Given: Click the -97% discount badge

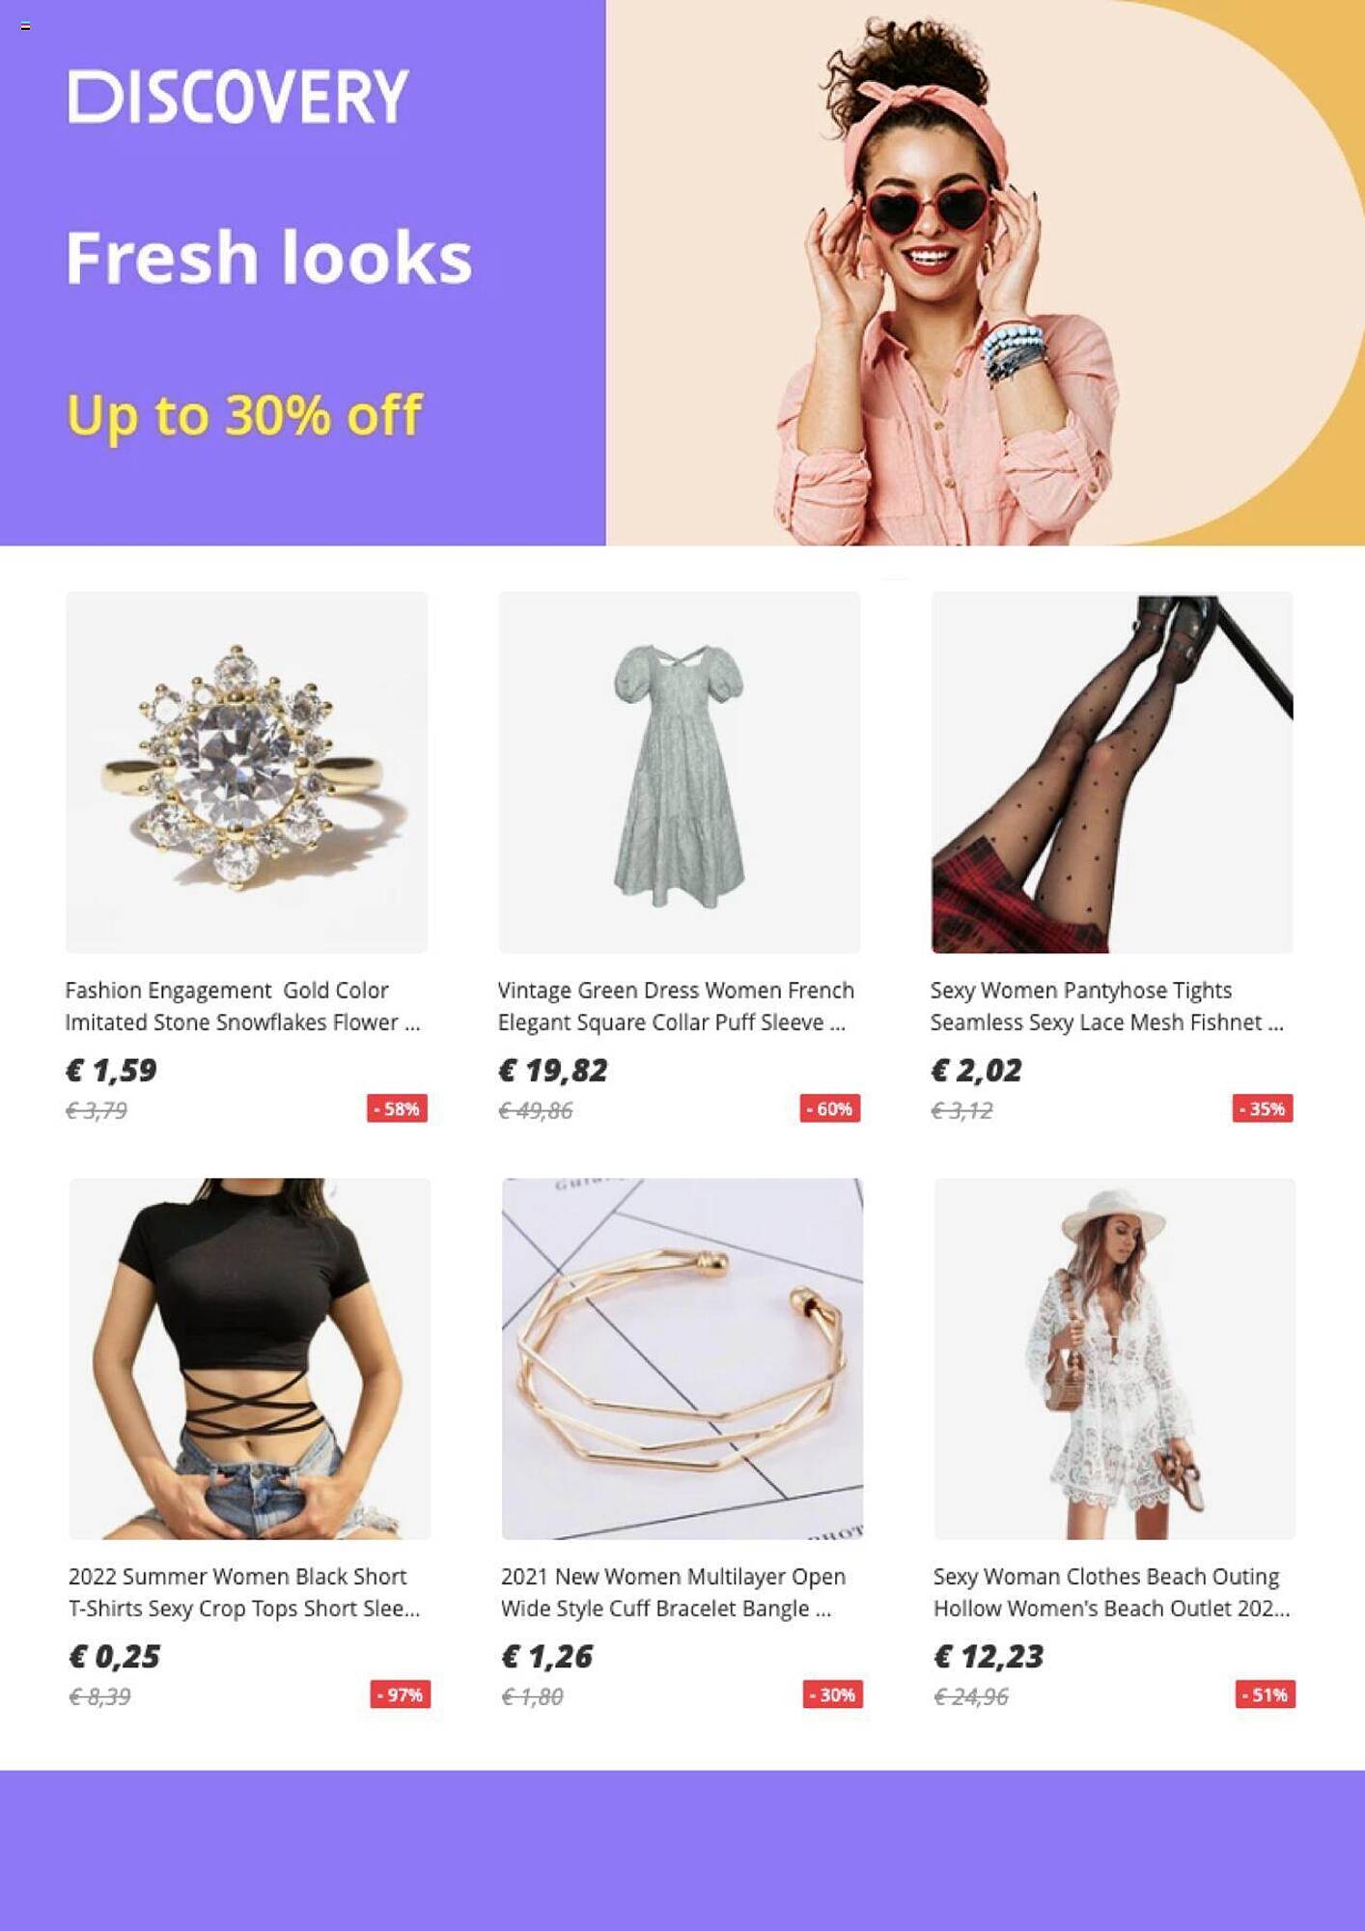Looking at the screenshot, I should pyautogui.click(x=400, y=1694).
